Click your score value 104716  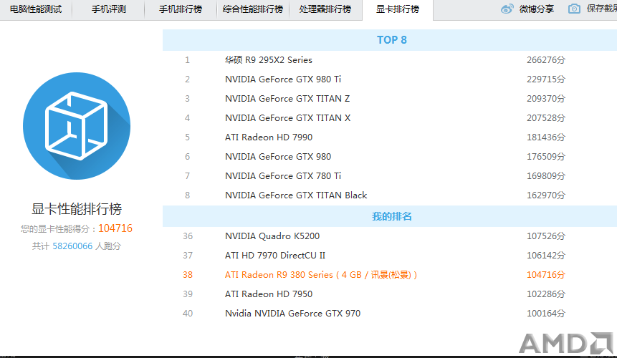pyautogui.click(x=115, y=228)
